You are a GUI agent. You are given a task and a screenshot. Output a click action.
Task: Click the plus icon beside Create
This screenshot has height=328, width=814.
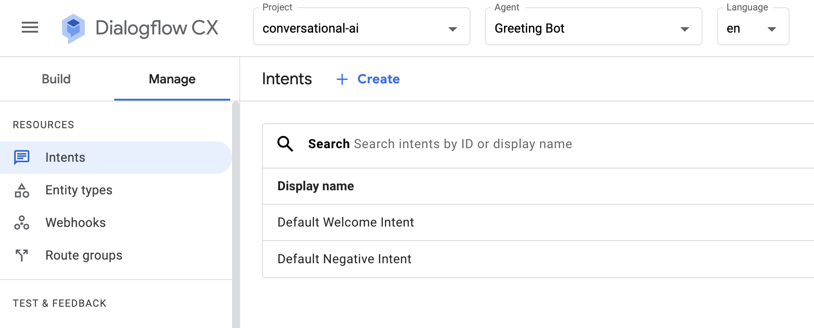click(342, 79)
